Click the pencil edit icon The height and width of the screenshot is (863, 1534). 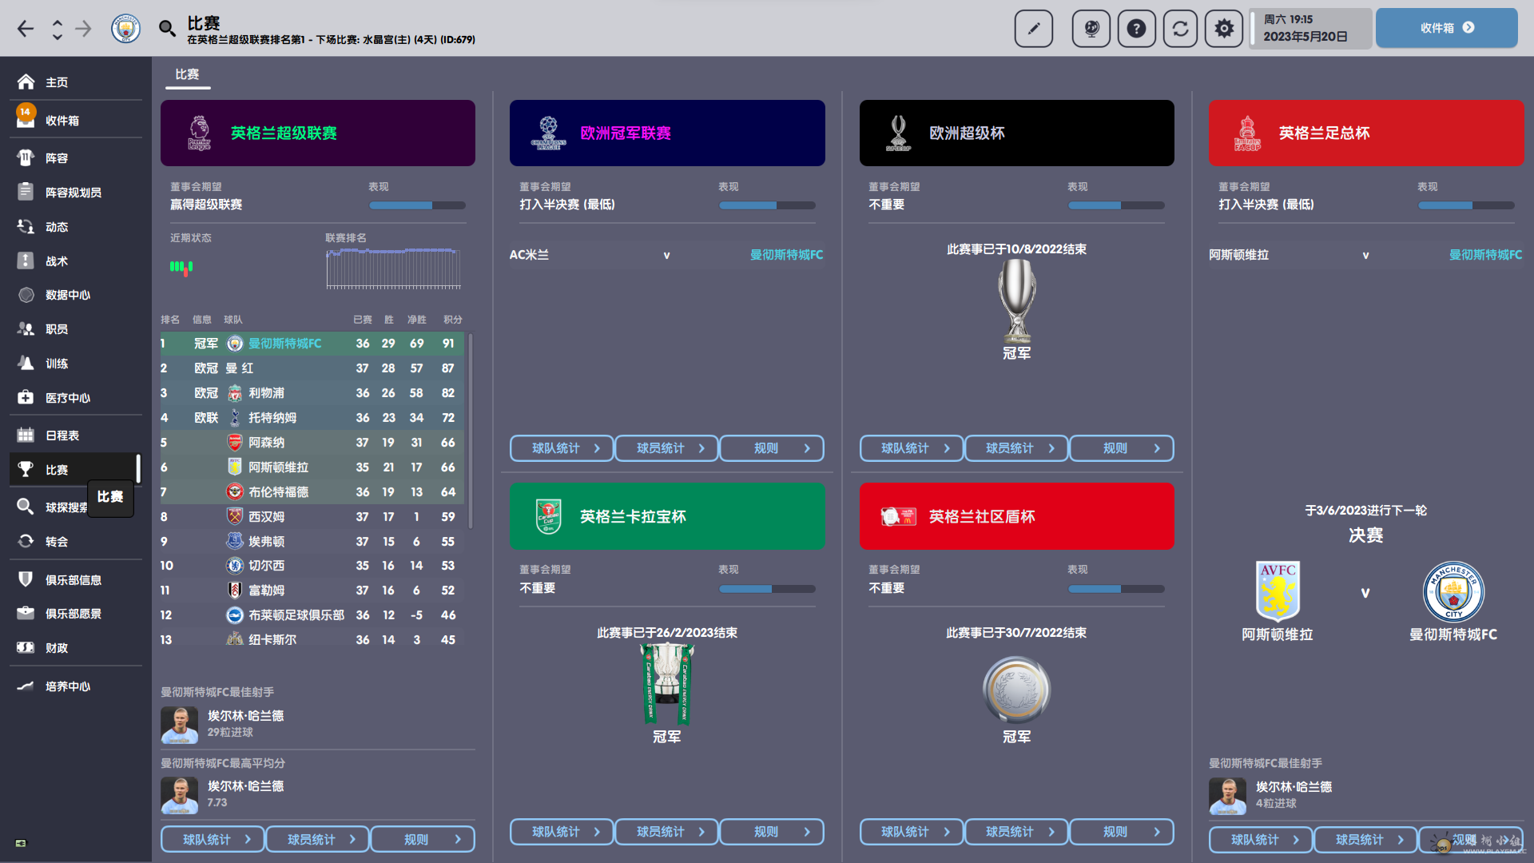pos(1033,30)
